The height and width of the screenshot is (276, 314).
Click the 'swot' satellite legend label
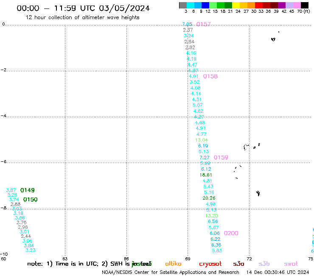click(291, 264)
